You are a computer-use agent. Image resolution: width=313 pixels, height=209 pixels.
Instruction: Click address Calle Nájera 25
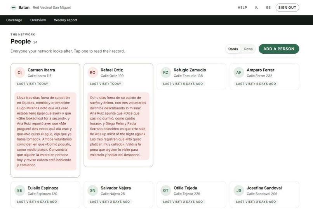pos(113,194)
